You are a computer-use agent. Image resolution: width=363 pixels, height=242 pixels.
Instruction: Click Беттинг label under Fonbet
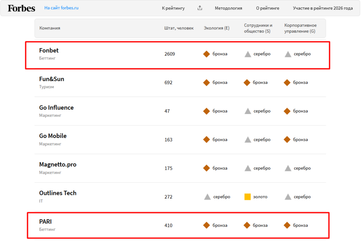click(47, 58)
